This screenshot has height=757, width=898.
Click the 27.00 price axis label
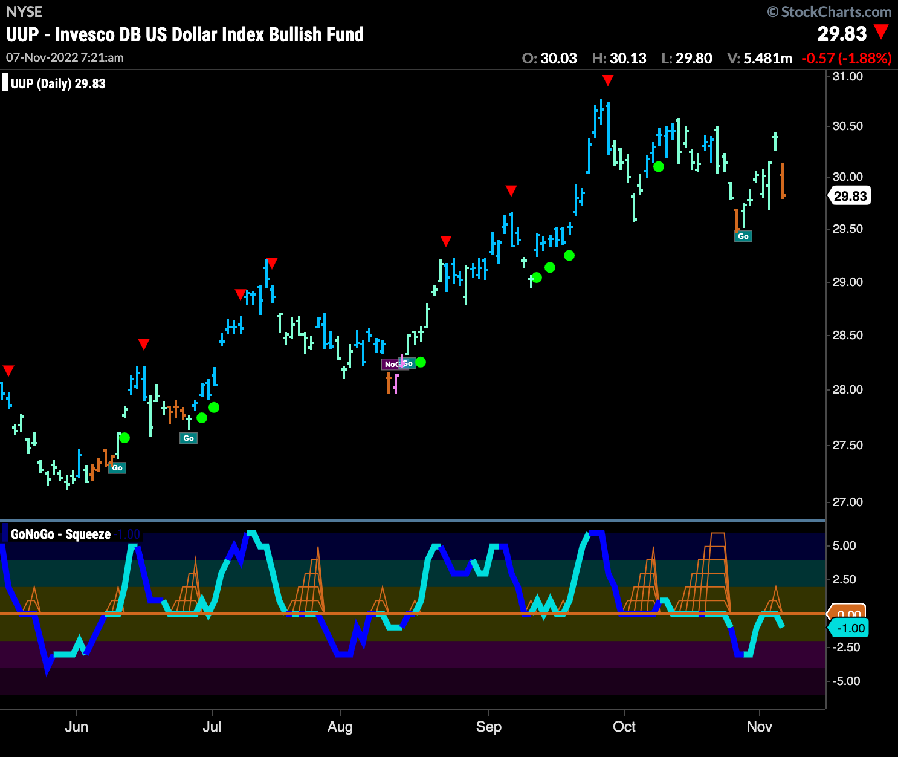click(848, 502)
